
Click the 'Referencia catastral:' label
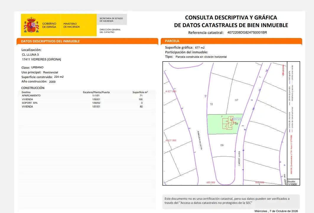point(206,33)
